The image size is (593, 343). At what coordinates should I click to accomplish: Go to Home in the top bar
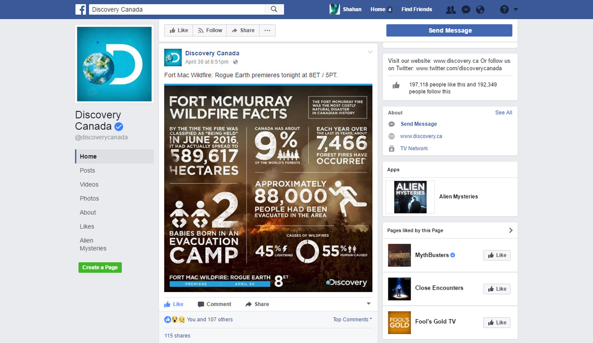pyautogui.click(x=378, y=9)
